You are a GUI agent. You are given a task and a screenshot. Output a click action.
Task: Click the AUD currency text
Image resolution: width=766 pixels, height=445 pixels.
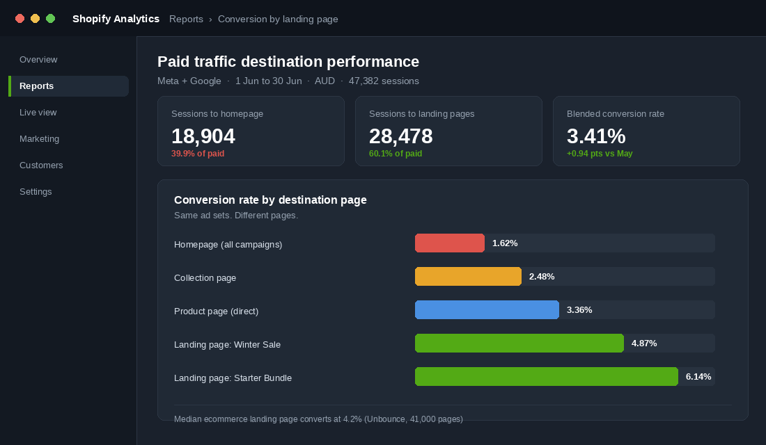click(x=325, y=81)
